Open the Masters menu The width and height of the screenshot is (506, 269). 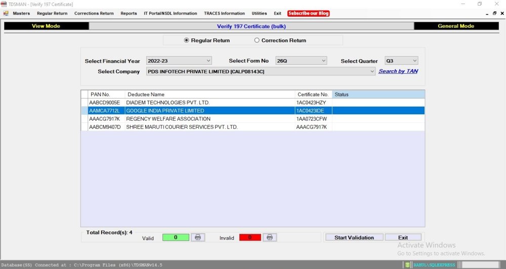(21, 13)
